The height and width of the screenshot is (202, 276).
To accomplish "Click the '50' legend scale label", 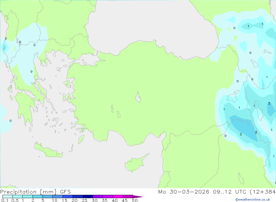I will pos(135,200).
